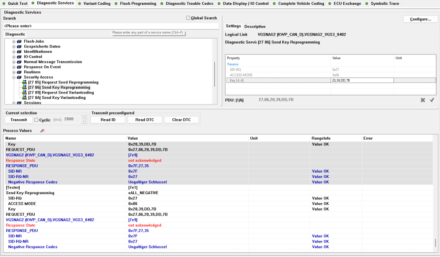Click the cyclic ms value field
The height and width of the screenshot is (257, 440).
[x=73, y=119]
